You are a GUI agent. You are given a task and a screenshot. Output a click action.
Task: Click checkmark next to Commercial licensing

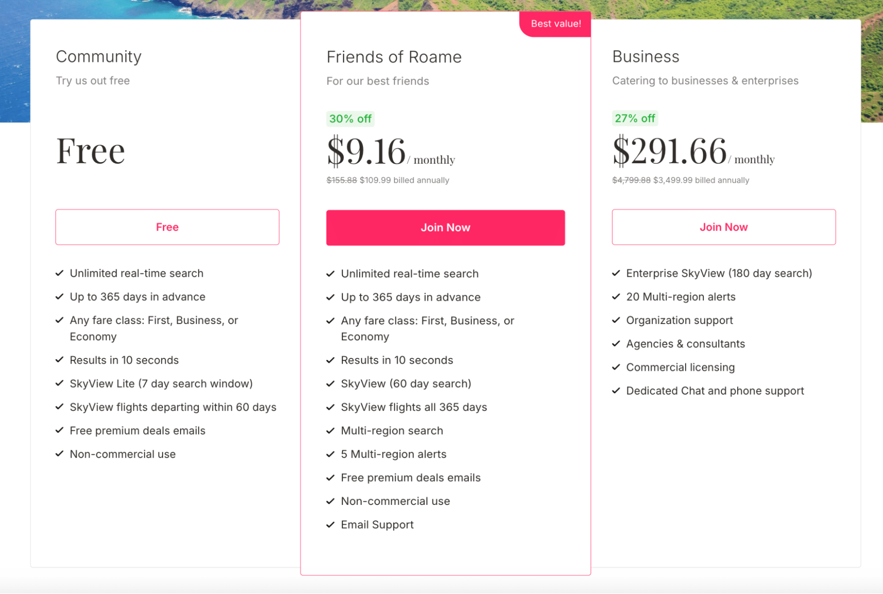coord(616,367)
